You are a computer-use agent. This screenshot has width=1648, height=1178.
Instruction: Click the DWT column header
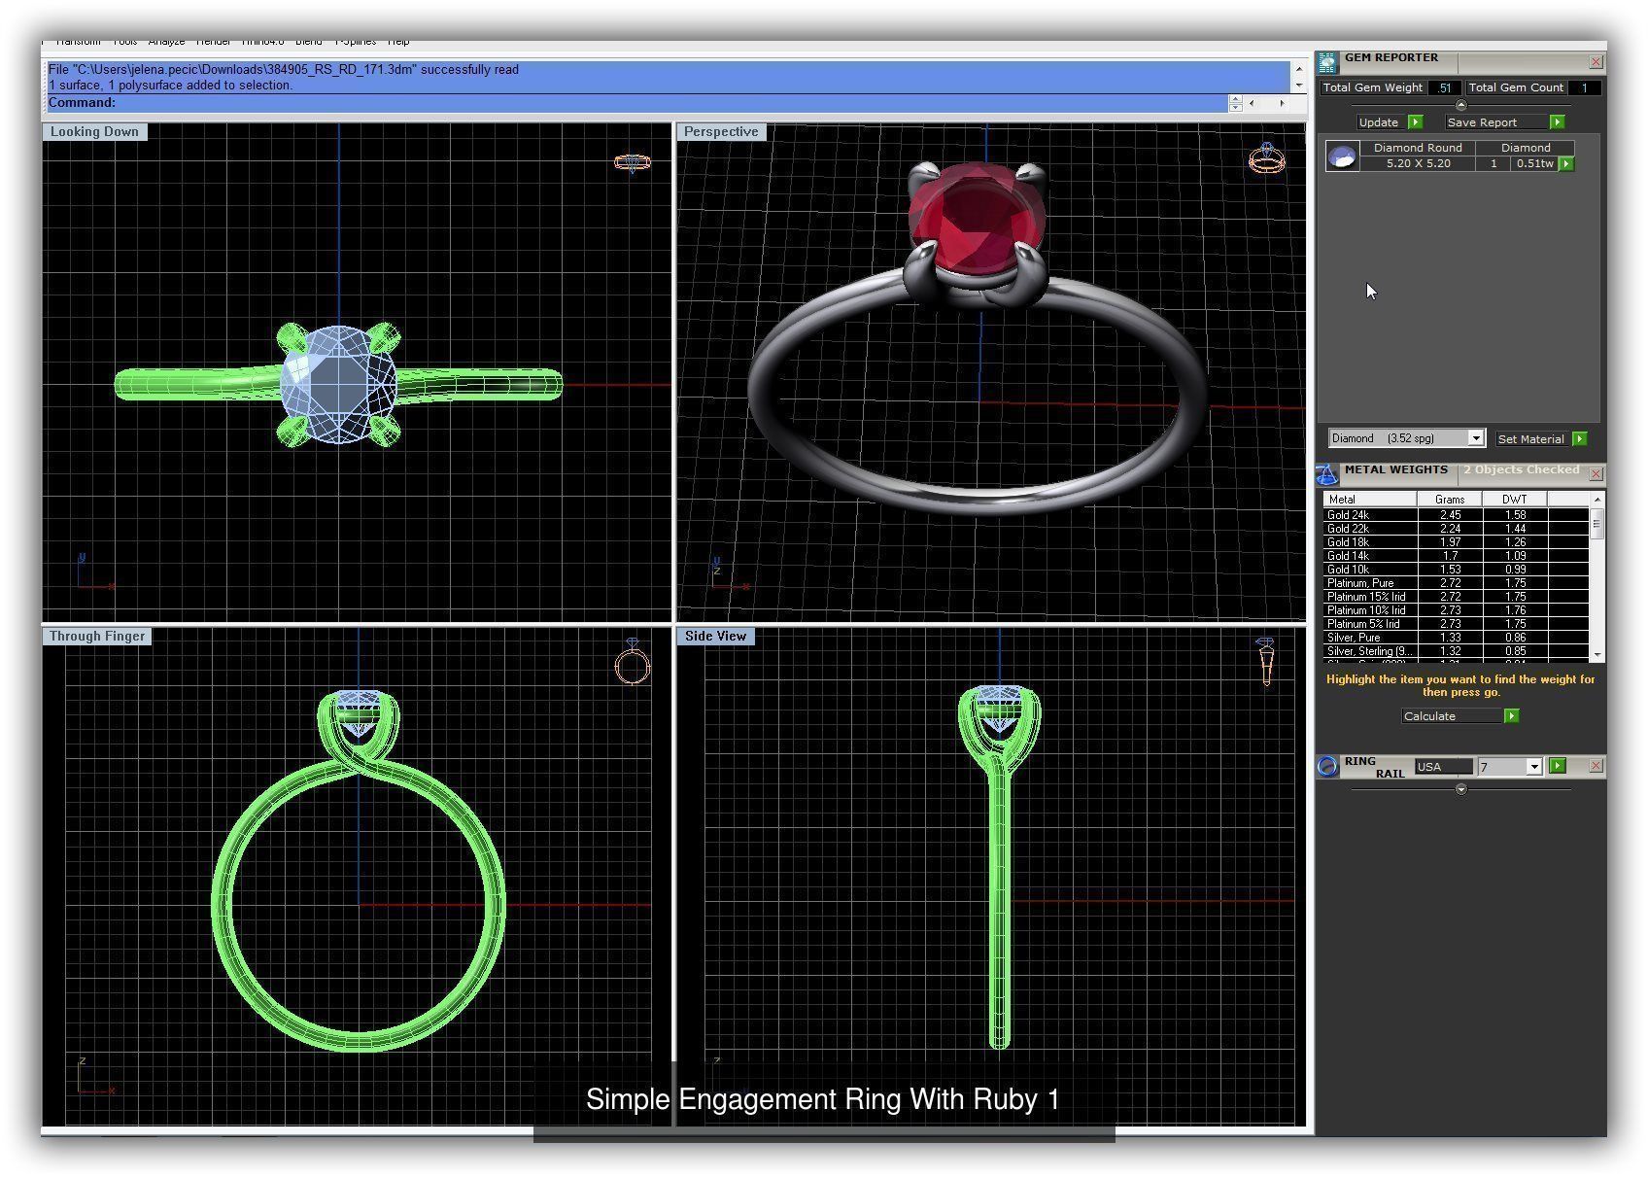click(x=1514, y=500)
